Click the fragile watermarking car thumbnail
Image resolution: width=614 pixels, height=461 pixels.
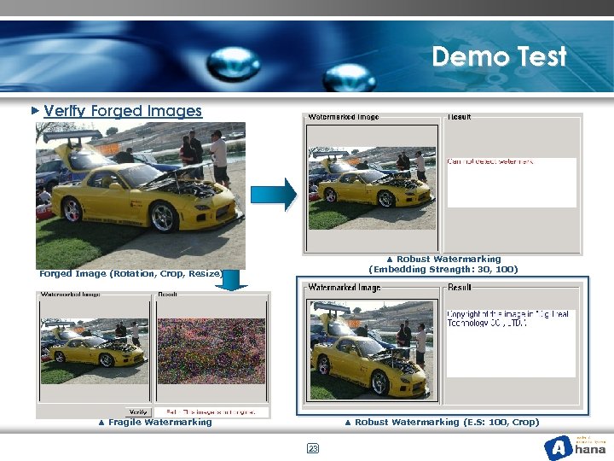pos(95,351)
